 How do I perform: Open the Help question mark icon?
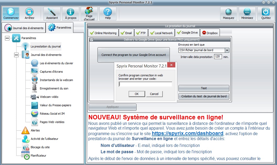point(108,12)
